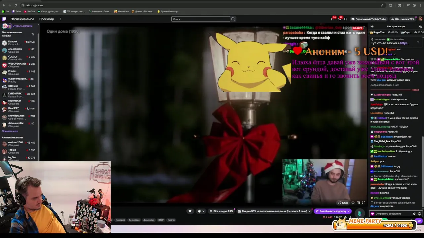Screen dimensions: 424x238
Task: Click Открыть истории link
Action: pos(23,26)
